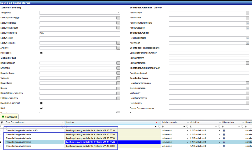Screen dimensions: 252x154
Task: Click grid column chooser icon in result header
Action: coord(2,123)
